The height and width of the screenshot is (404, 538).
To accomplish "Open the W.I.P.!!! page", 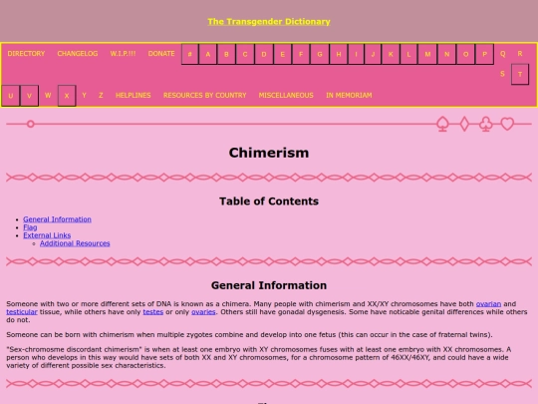I will pos(123,54).
